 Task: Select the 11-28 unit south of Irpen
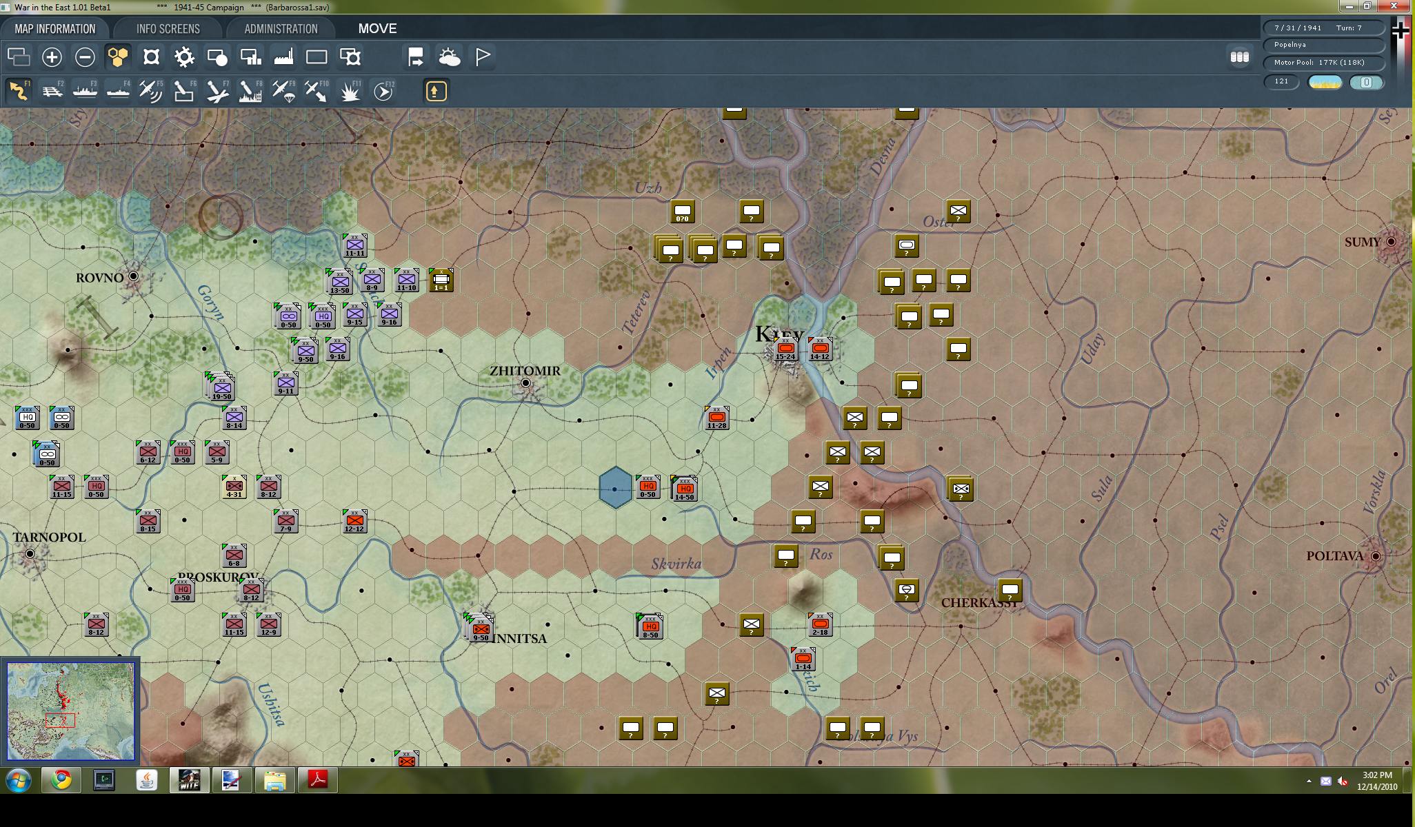pyautogui.click(x=717, y=418)
